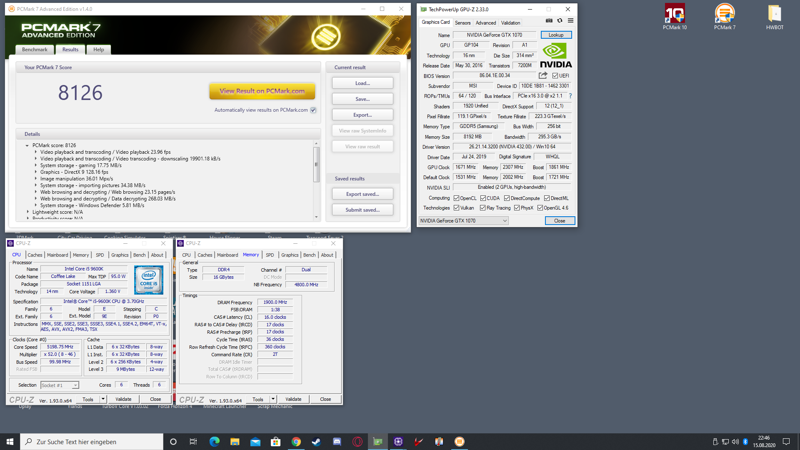Open the Mail app on the taskbar

point(255,442)
